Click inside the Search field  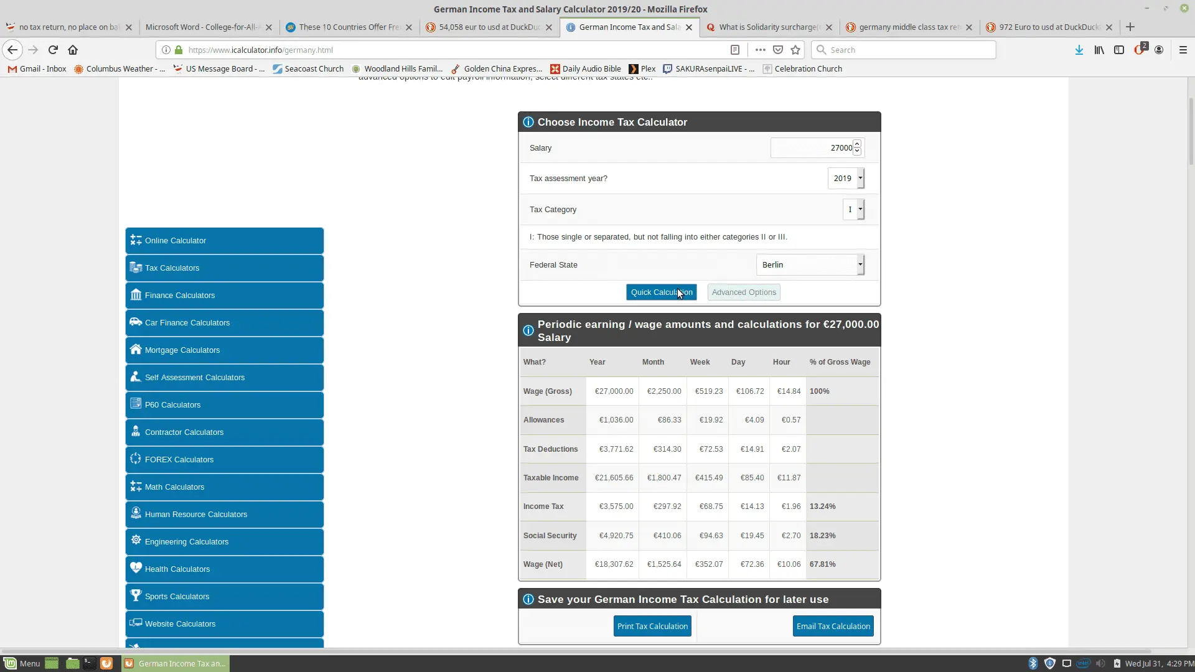tap(902, 50)
